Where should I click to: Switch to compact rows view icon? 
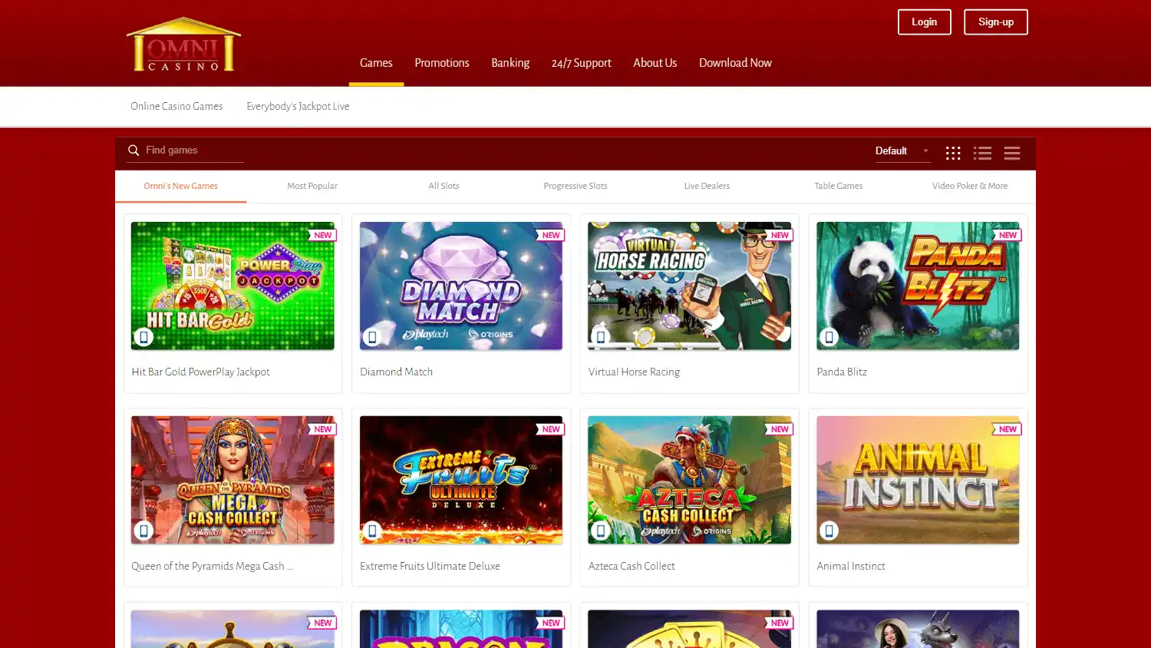point(1012,153)
